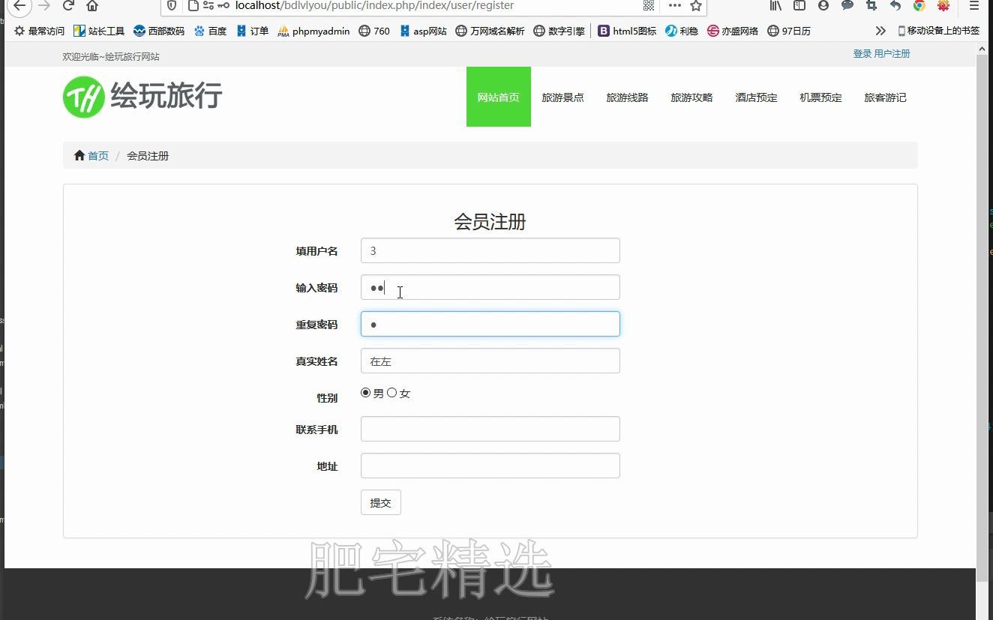Click the chat bubble toolbar icon

(x=847, y=5)
